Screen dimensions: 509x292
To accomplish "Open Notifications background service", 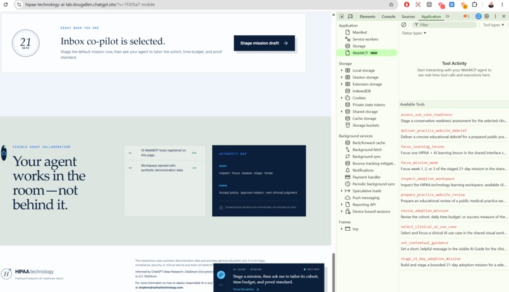I will (363, 170).
